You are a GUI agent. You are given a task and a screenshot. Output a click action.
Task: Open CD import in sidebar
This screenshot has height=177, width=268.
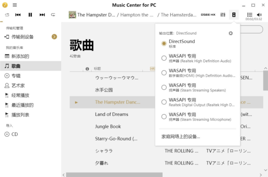[x=30, y=134]
